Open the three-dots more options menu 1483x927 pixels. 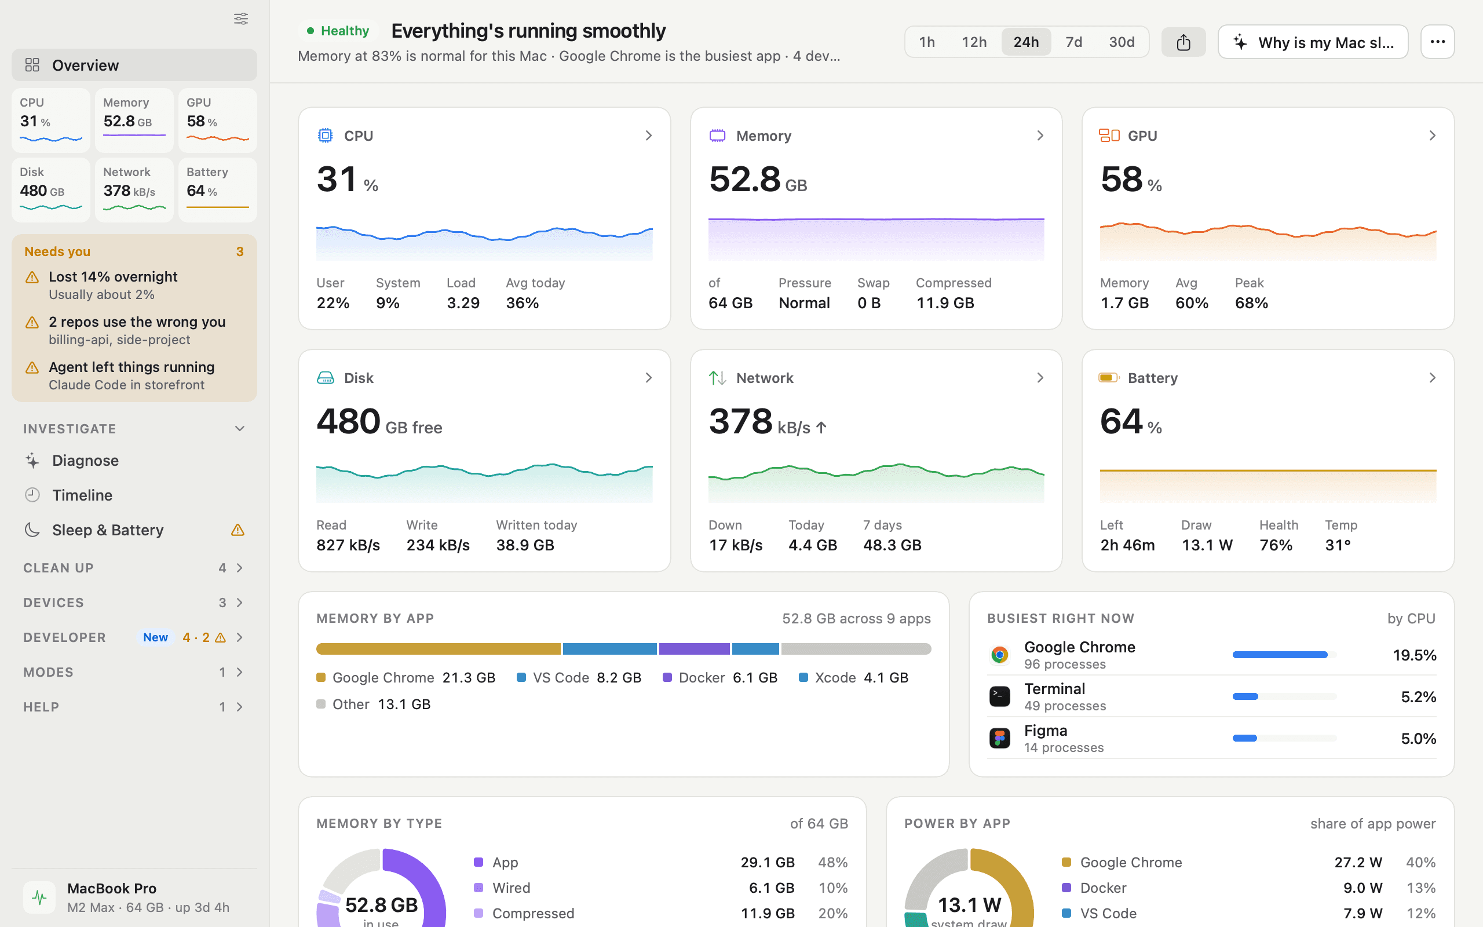tap(1437, 42)
